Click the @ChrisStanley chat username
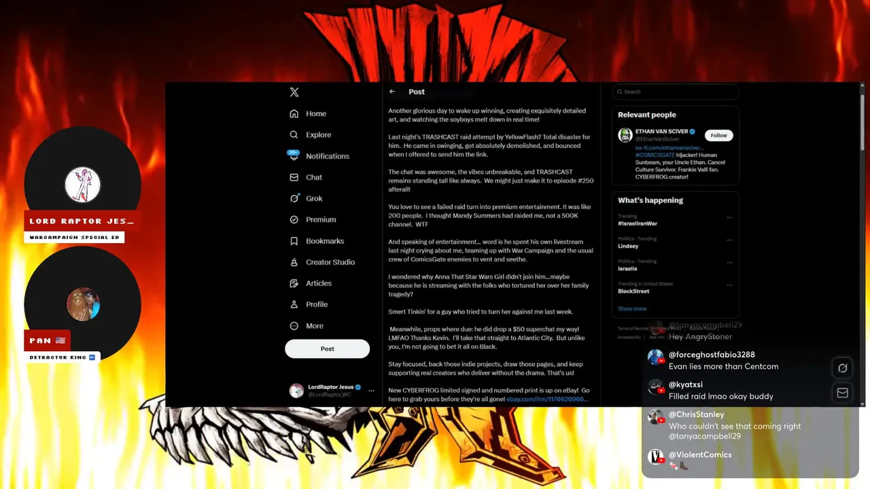Screen dimensions: 870x489 [x=696, y=414]
